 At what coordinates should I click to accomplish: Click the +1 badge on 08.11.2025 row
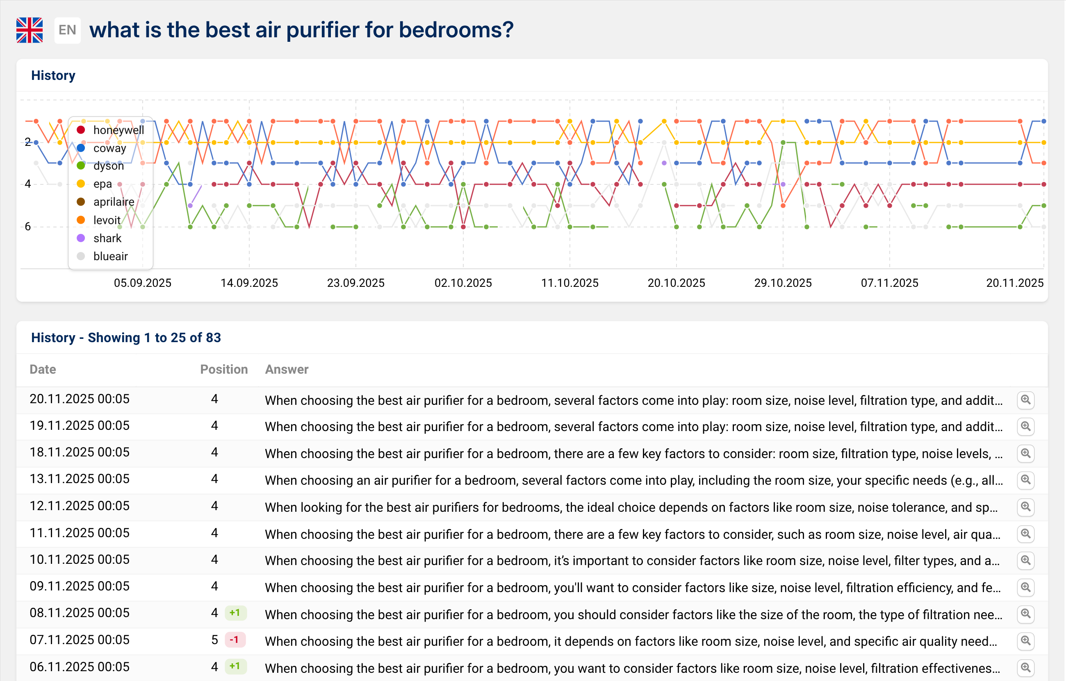pos(235,613)
